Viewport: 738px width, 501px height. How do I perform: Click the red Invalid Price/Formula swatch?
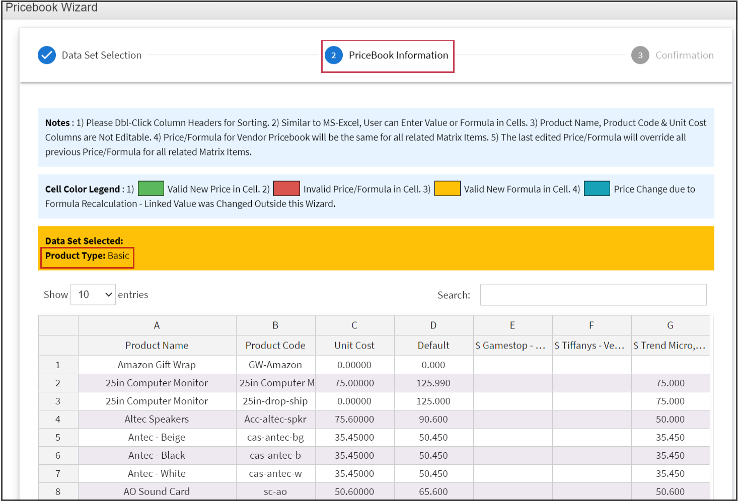[286, 189]
